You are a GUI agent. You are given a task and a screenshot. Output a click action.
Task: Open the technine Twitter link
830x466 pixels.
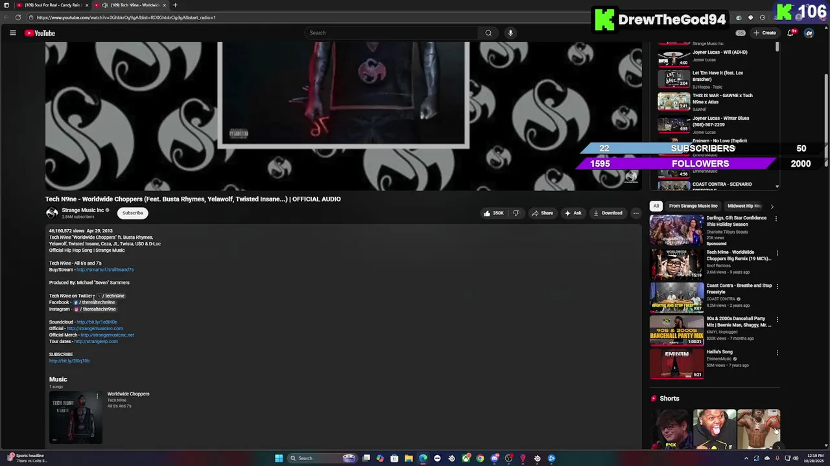112,296
